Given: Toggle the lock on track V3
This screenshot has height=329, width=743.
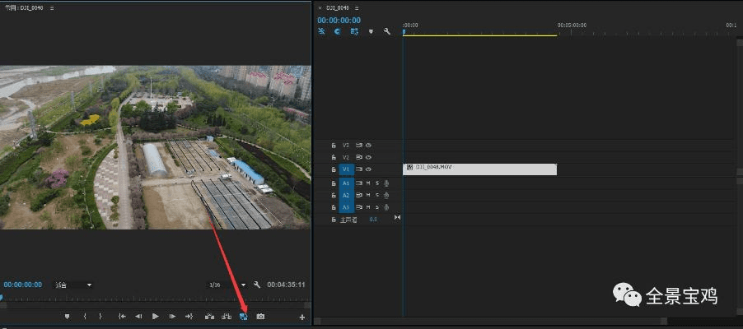Looking at the screenshot, I should click(x=333, y=145).
